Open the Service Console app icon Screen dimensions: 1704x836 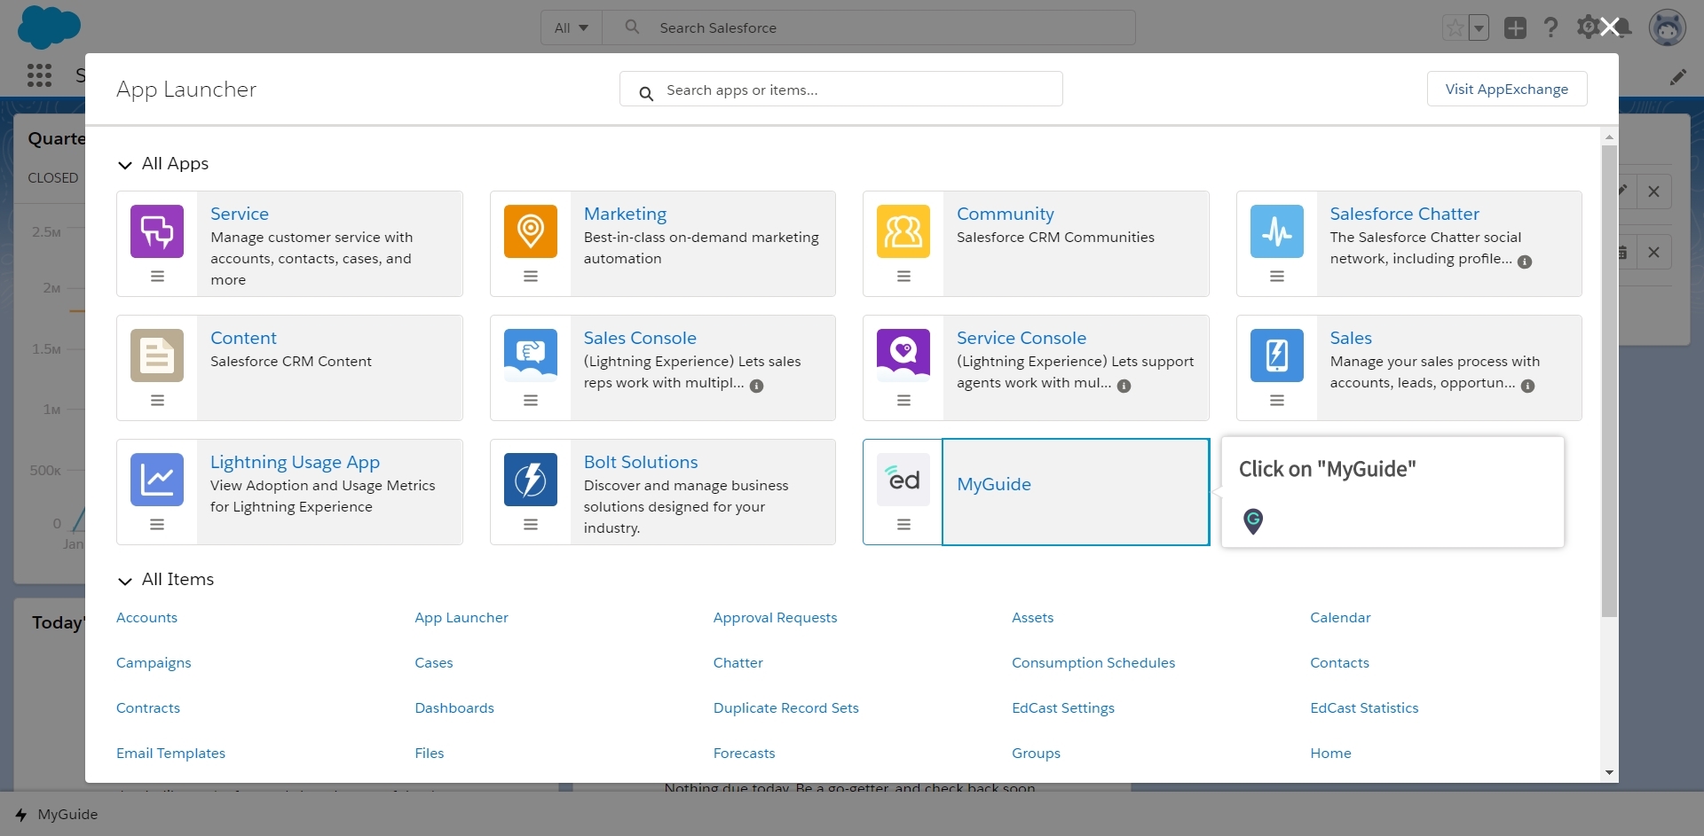click(903, 355)
